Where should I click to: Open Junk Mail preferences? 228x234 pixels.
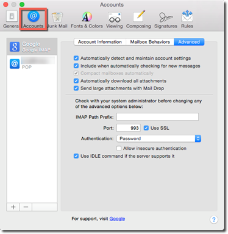point(57,19)
